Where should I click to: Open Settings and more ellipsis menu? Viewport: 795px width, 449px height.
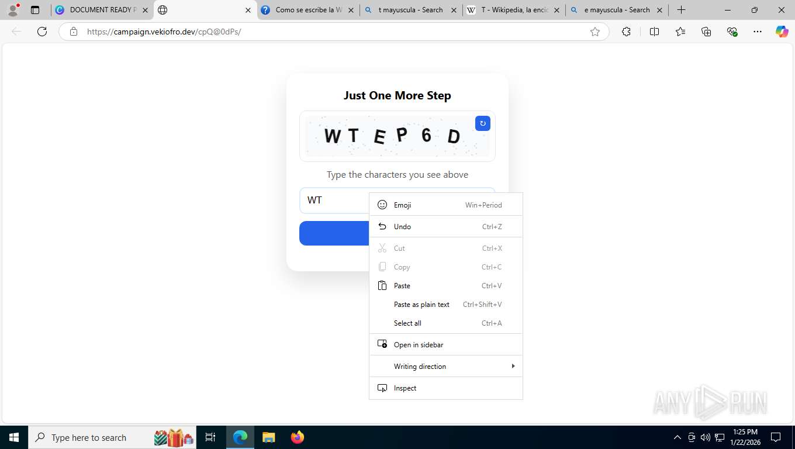pyautogui.click(x=758, y=32)
